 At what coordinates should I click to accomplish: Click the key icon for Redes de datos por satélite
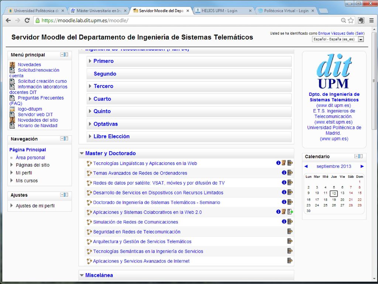point(290,182)
